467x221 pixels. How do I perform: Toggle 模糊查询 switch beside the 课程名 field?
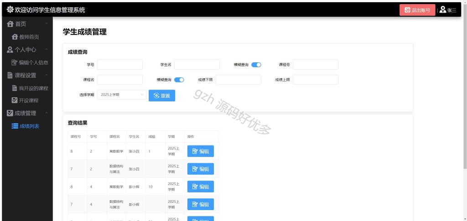pyautogui.click(x=179, y=80)
